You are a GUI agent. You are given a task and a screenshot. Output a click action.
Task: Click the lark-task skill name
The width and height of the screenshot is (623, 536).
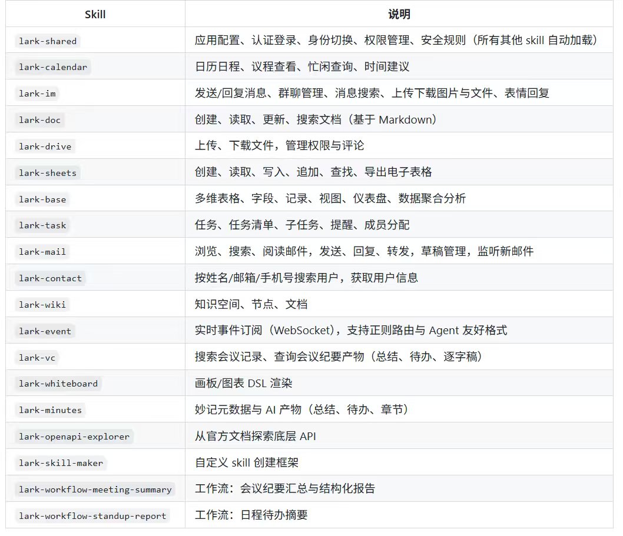(x=42, y=225)
